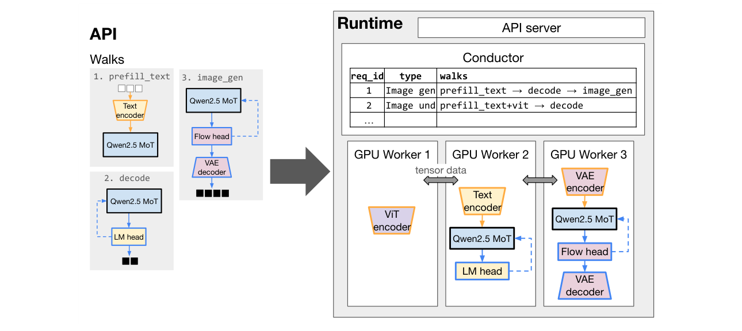Select the "Walks" label
This screenshot has height=331, width=742.
click(107, 60)
